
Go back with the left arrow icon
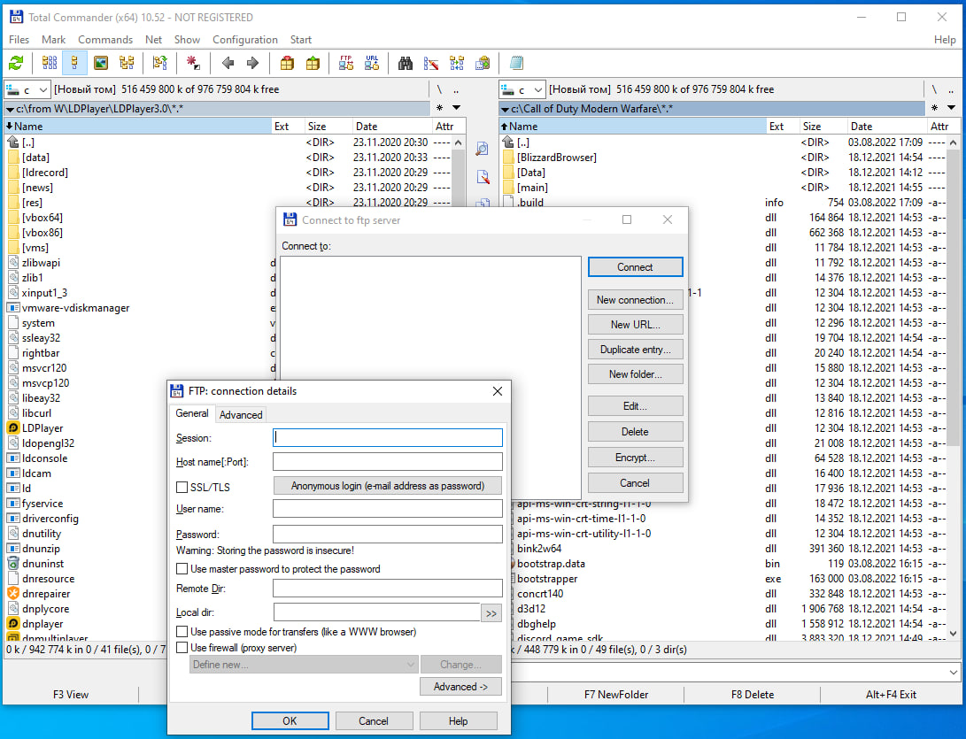pyautogui.click(x=228, y=63)
